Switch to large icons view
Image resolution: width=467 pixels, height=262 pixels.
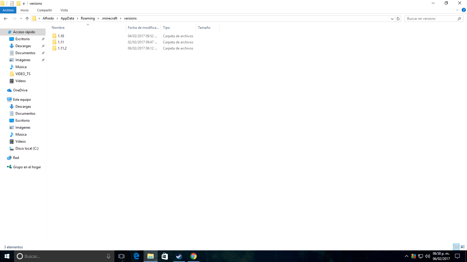(x=463, y=247)
